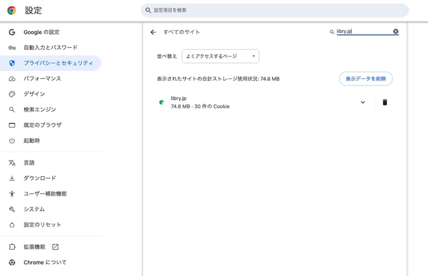
Task: Open ユーザー補助機能 settings
Action: pos(45,194)
